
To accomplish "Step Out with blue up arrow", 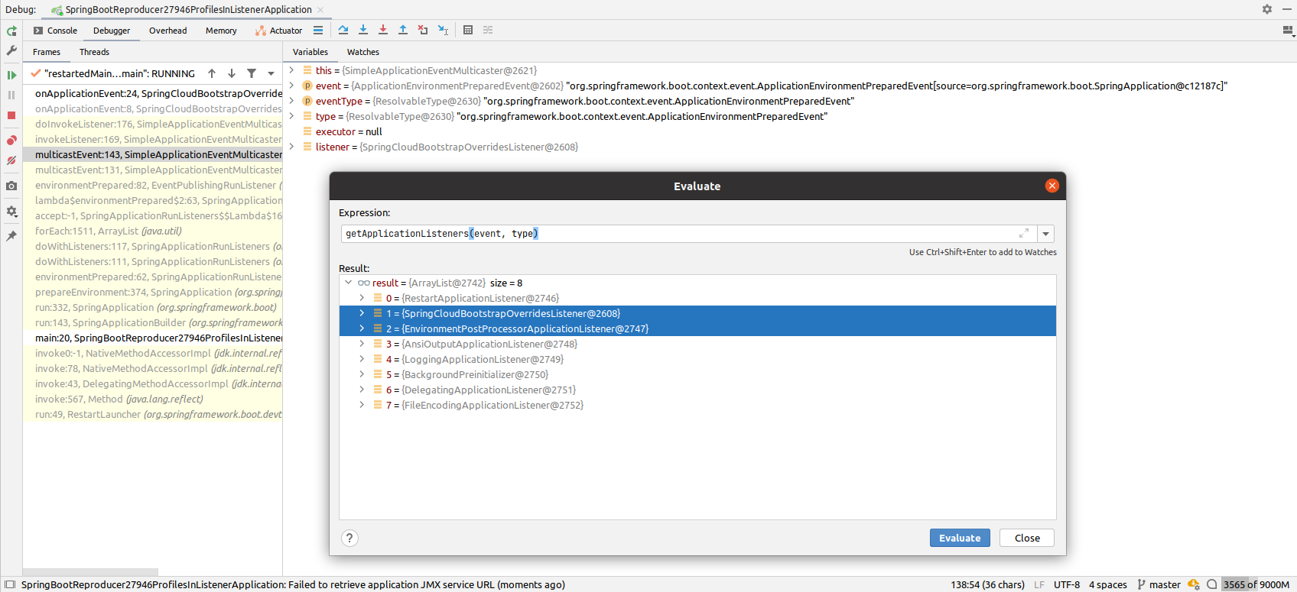I will point(403,30).
